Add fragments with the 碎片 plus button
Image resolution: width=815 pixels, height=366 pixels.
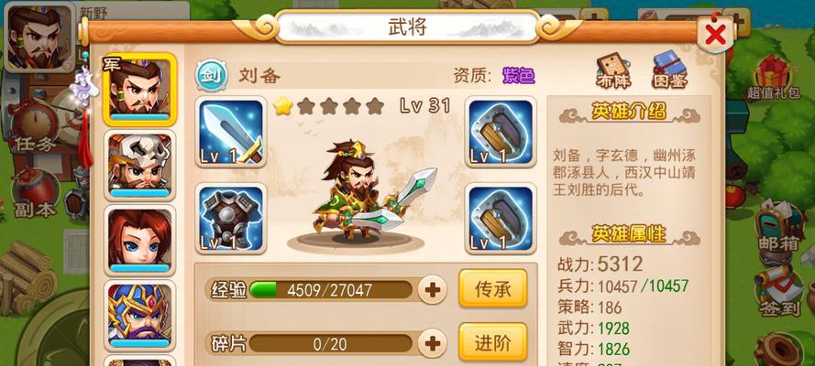[x=433, y=343]
